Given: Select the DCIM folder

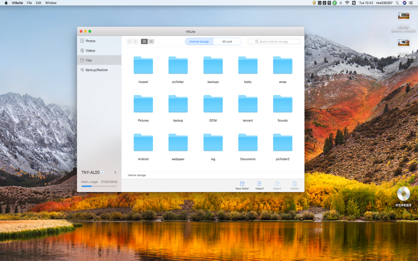Looking at the screenshot, I should (213, 109).
